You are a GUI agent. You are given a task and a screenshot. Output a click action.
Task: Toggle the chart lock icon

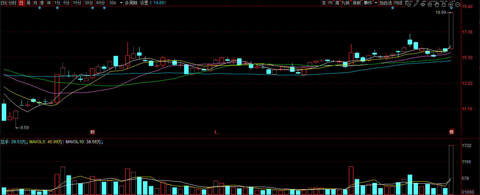[444, 4]
